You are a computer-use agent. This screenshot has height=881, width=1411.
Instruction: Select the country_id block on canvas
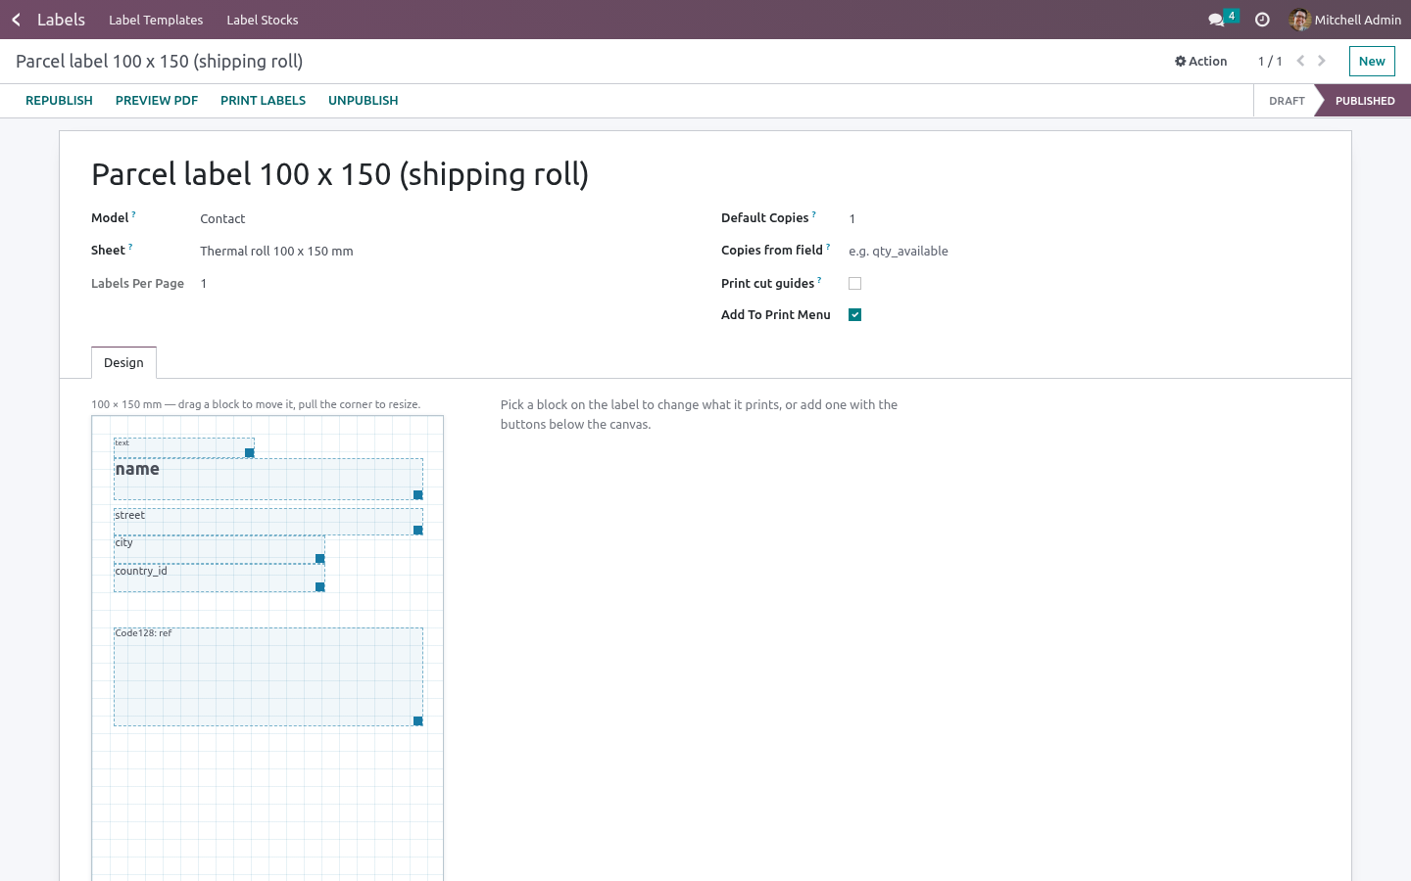tap(219, 579)
